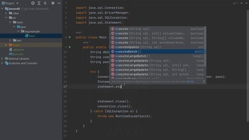Choose executeLargeBatch() completion

[x=157, y=56]
